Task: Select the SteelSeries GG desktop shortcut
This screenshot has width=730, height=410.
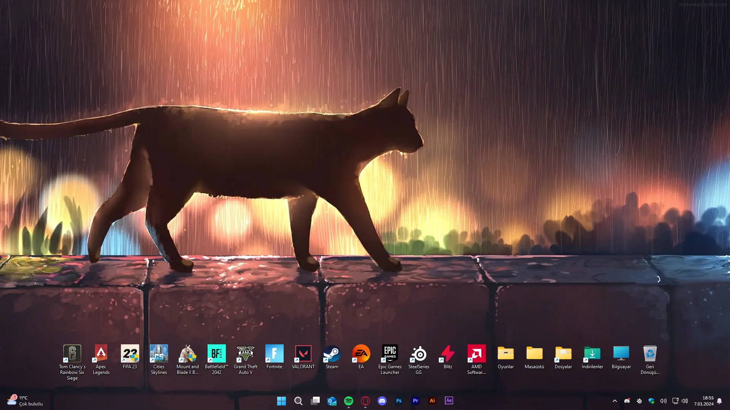Action: pyautogui.click(x=419, y=359)
